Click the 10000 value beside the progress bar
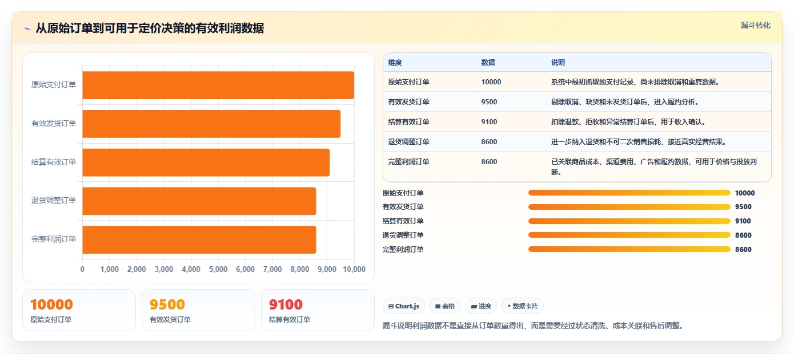 [745, 193]
